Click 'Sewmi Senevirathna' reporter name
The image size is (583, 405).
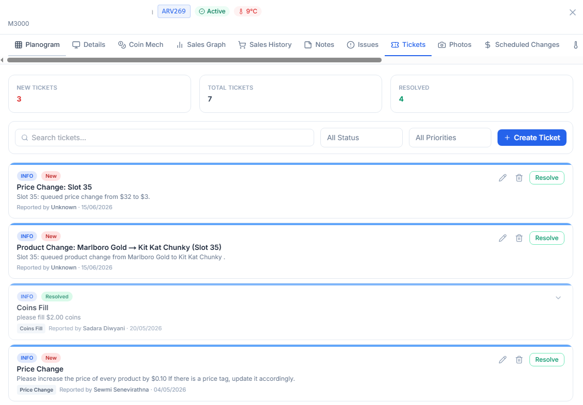click(x=121, y=390)
